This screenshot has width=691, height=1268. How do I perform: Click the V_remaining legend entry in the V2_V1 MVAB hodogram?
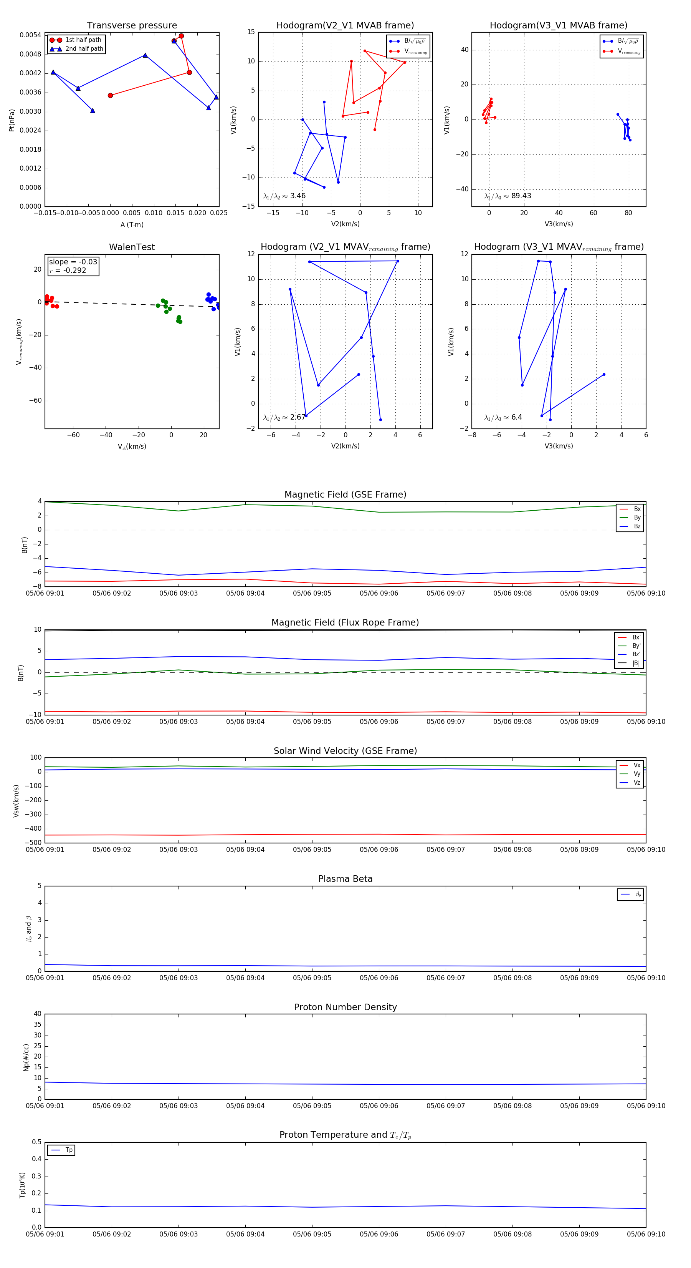pos(408,51)
